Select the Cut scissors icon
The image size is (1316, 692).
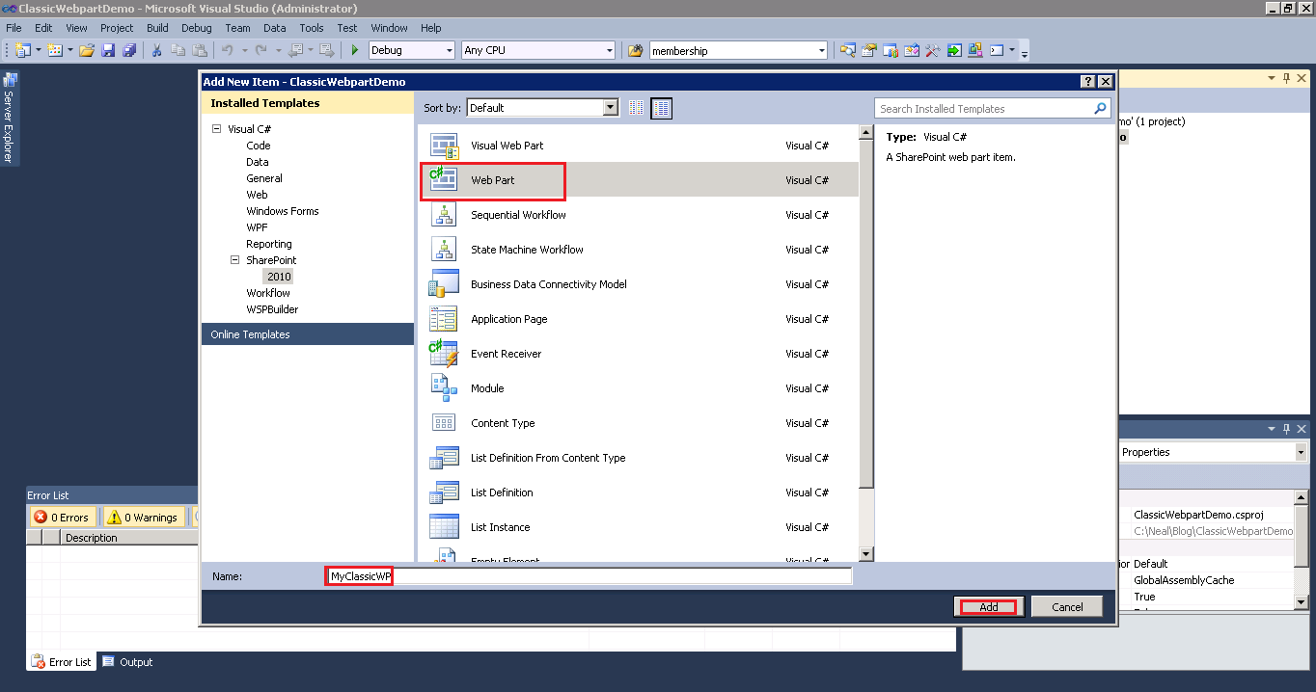pyautogui.click(x=156, y=50)
